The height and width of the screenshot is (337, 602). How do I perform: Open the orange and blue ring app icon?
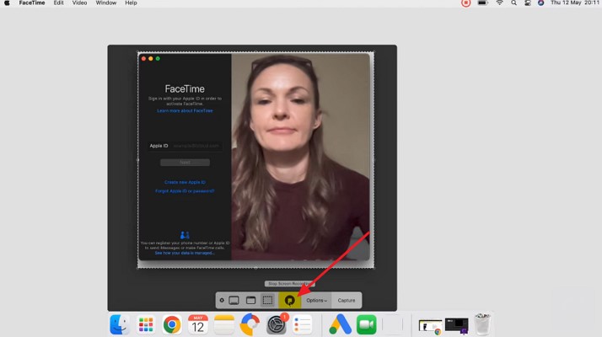point(250,324)
